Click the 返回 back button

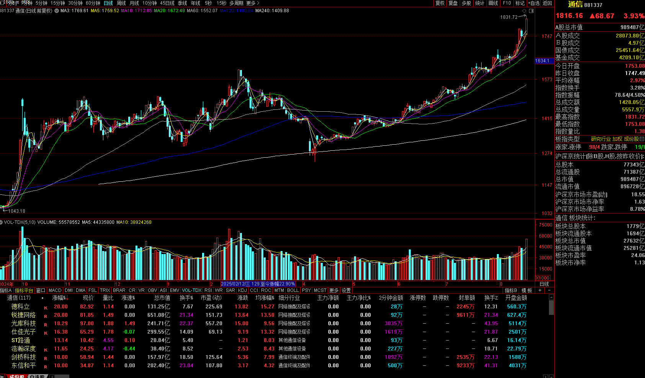tap(547, 3)
